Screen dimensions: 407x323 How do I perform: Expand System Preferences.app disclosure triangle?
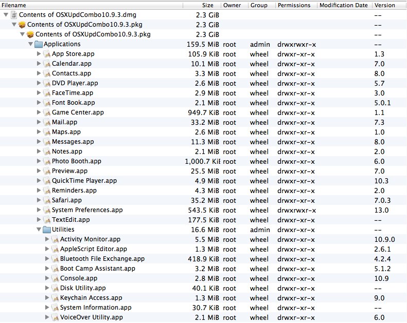pyautogui.click(x=39, y=210)
